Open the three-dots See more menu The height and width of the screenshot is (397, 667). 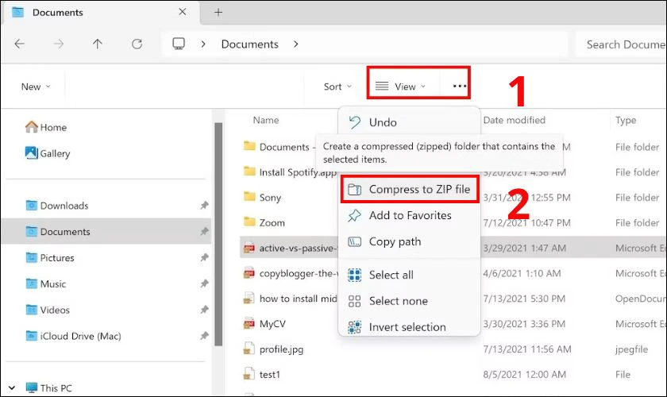tap(460, 87)
